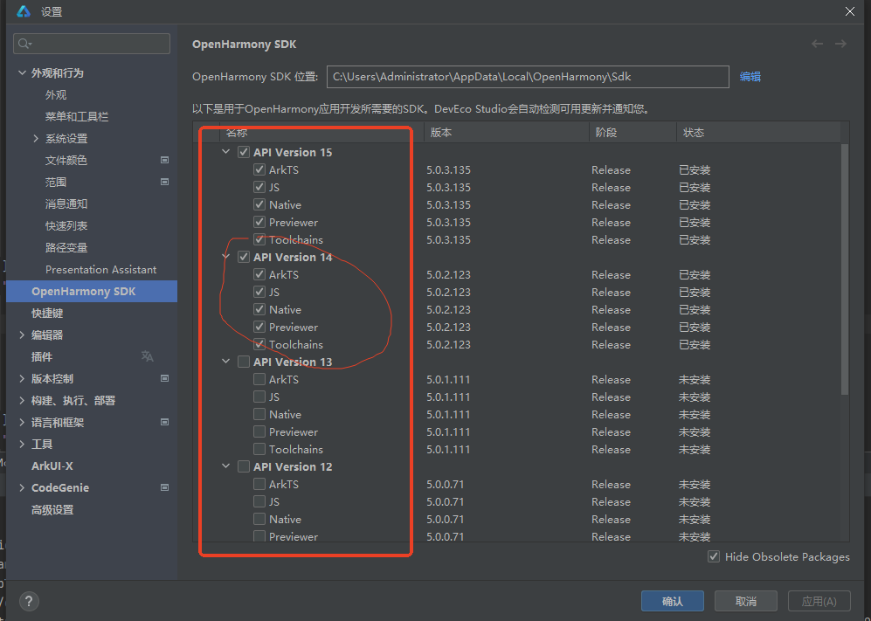Focus the settings search field

point(92,44)
